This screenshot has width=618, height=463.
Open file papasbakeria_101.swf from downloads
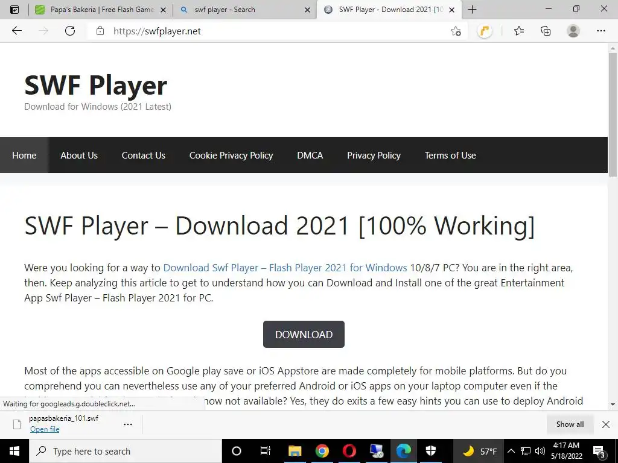coord(45,429)
